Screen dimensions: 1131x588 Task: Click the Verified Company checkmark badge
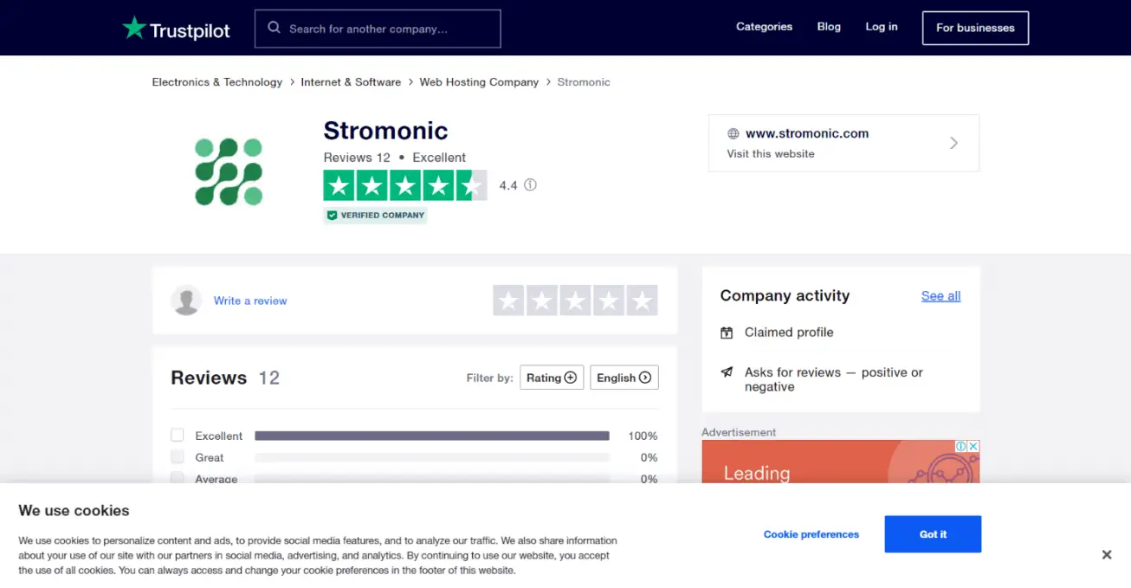click(x=332, y=215)
